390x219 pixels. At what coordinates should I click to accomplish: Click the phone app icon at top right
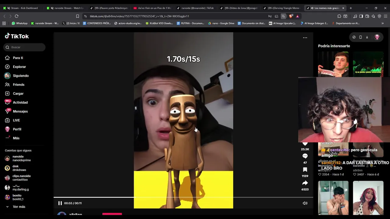click(360, 37)
